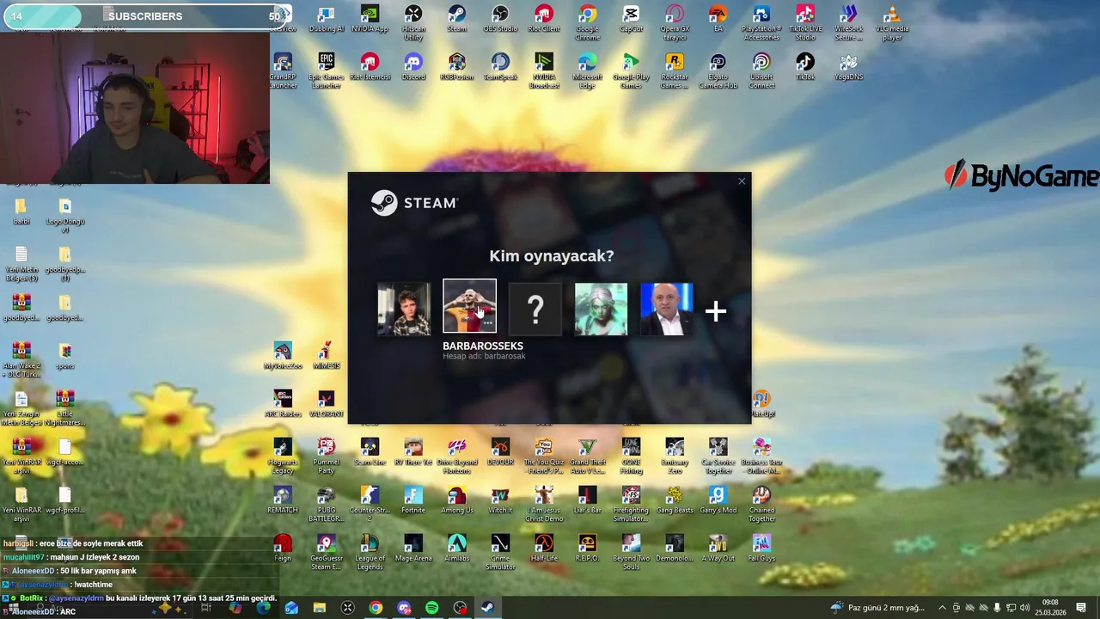Click the Steam icon in the taskbar

pyautogui.click(x=486, y=608)
